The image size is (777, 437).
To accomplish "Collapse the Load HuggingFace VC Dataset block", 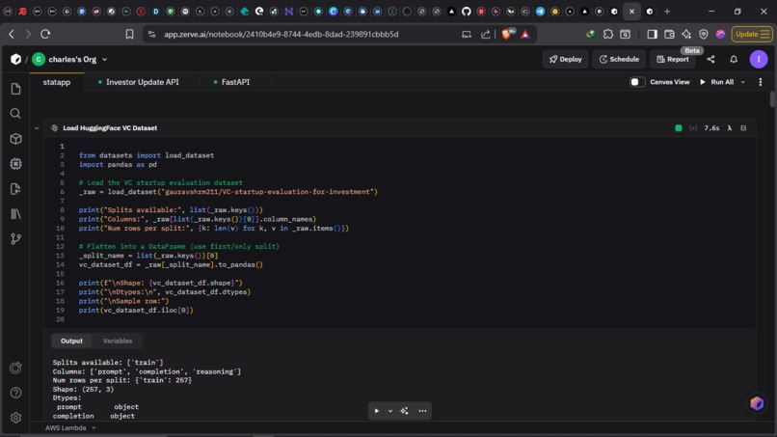I will (x=37, y=128).
